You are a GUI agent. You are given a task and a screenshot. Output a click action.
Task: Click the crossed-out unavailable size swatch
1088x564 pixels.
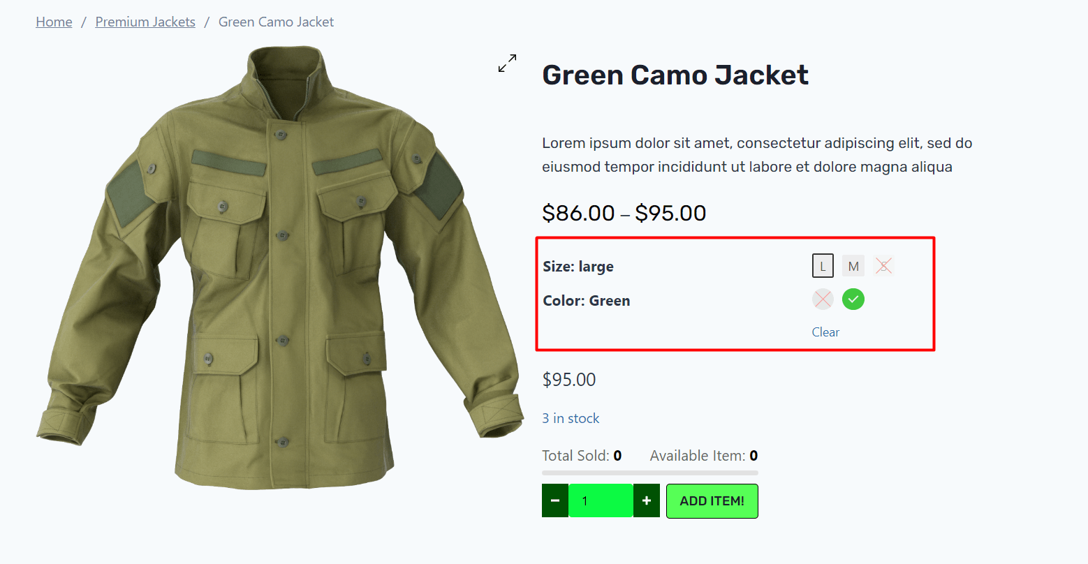[883, 266]
